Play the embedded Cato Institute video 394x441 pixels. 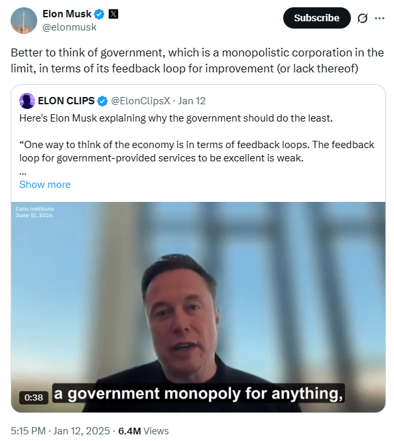pyautogui.click(x=198, y=307)
